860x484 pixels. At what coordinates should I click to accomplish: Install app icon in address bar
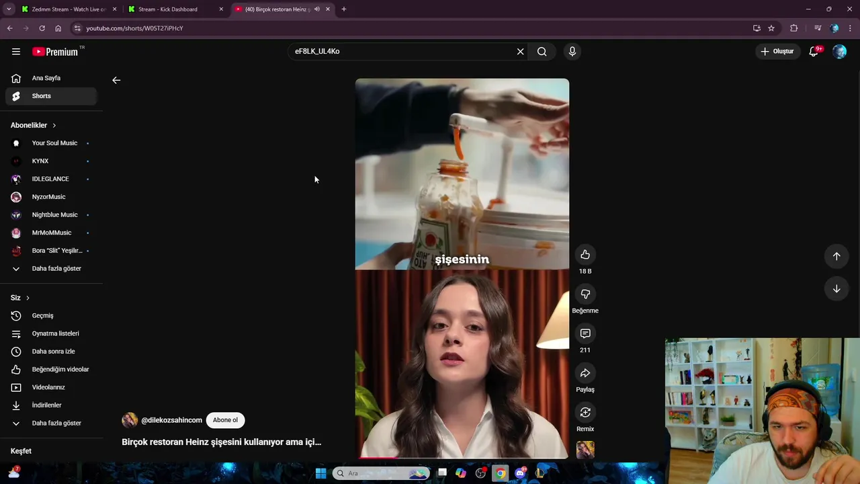757,28
